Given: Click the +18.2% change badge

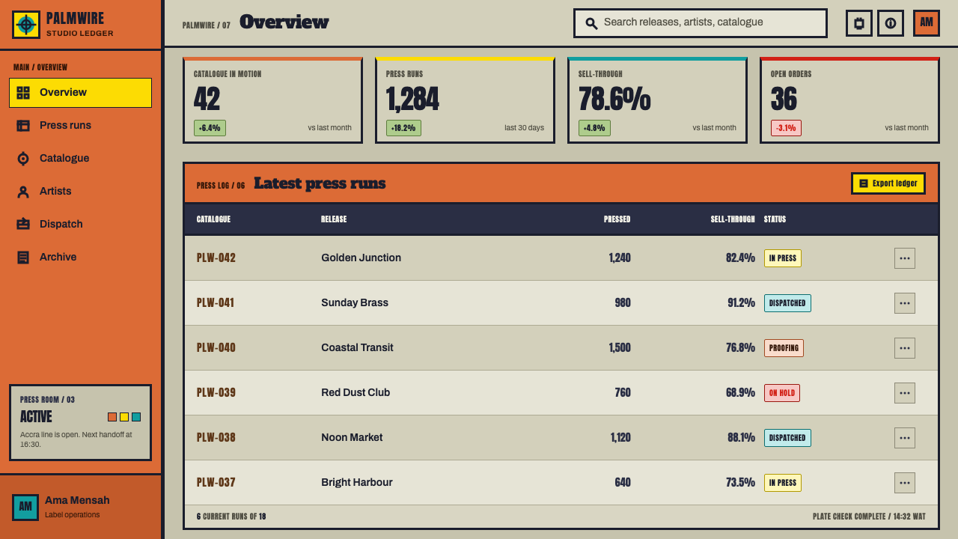Looking at the screenshot, I should [403, 128].
